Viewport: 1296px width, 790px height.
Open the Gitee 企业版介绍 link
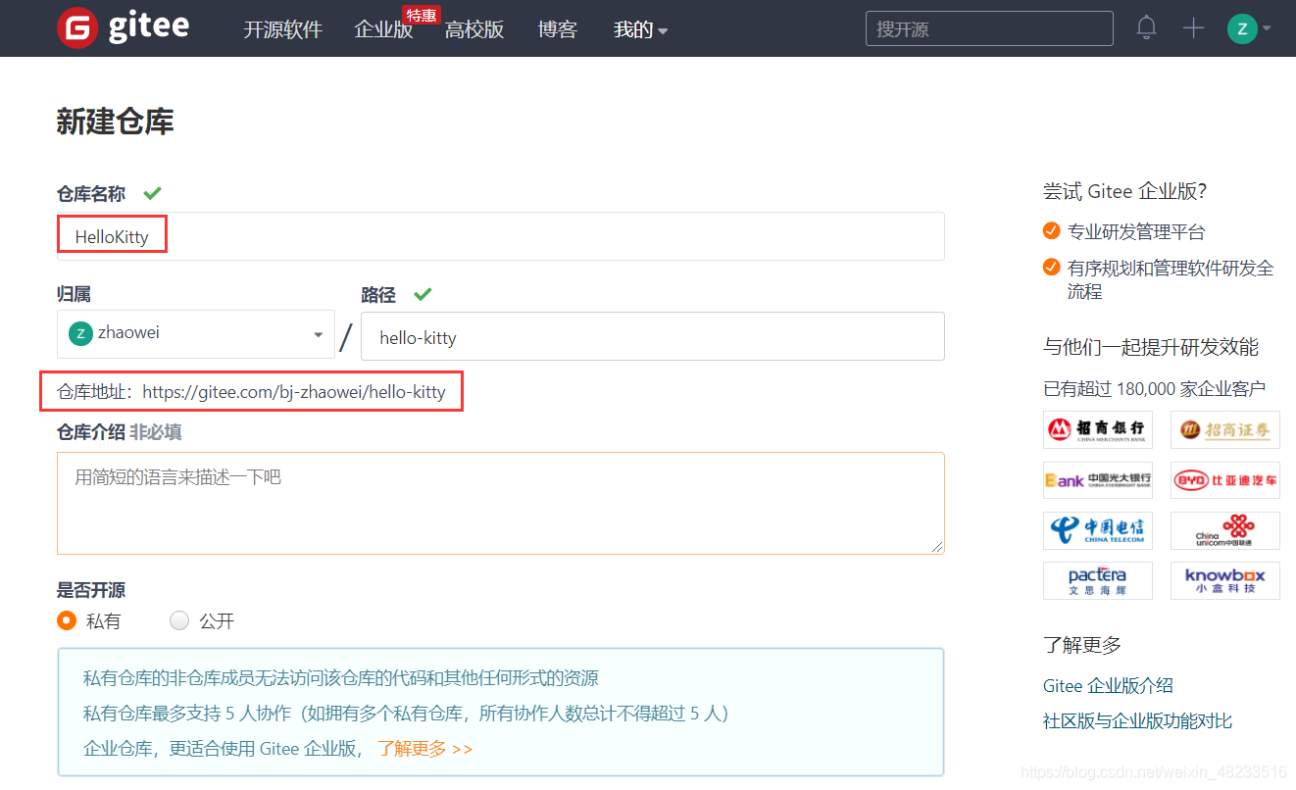coord(1107,685)
